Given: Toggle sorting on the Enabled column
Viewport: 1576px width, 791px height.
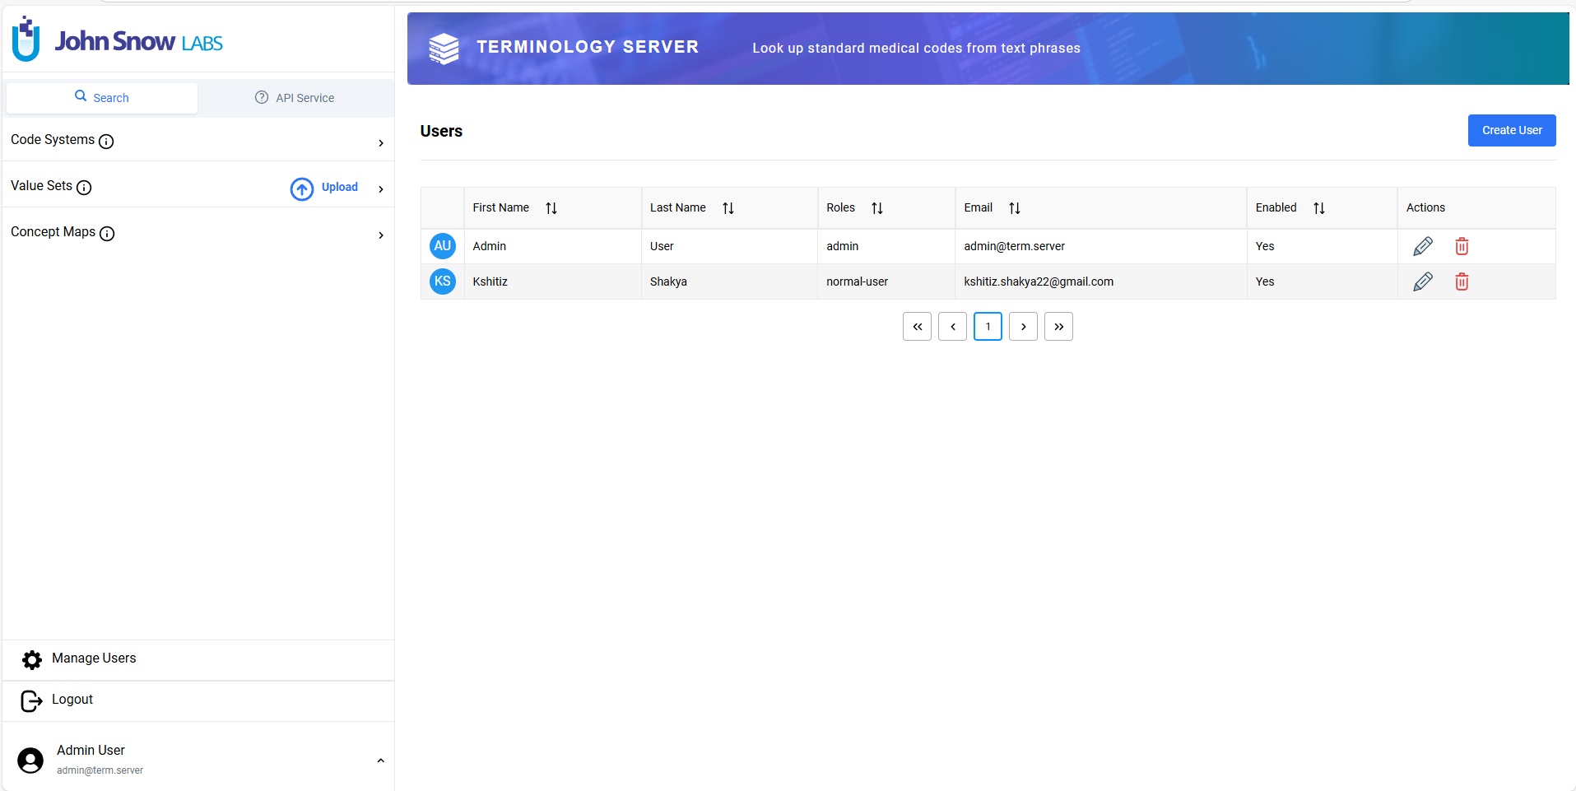Looking at the screenshot, I should tap(1318, 208).
